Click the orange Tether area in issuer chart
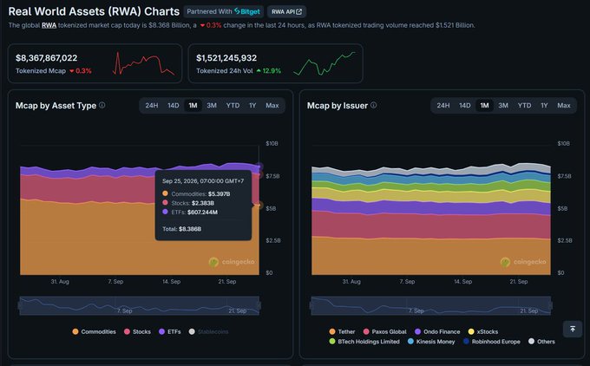The height and width of the screenshot is (366, 590). point(431,258)
